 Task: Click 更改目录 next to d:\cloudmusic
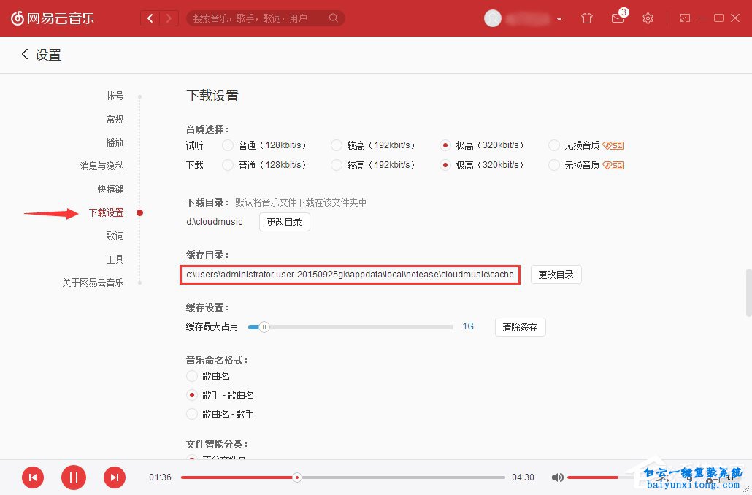[x=284, y=221]
